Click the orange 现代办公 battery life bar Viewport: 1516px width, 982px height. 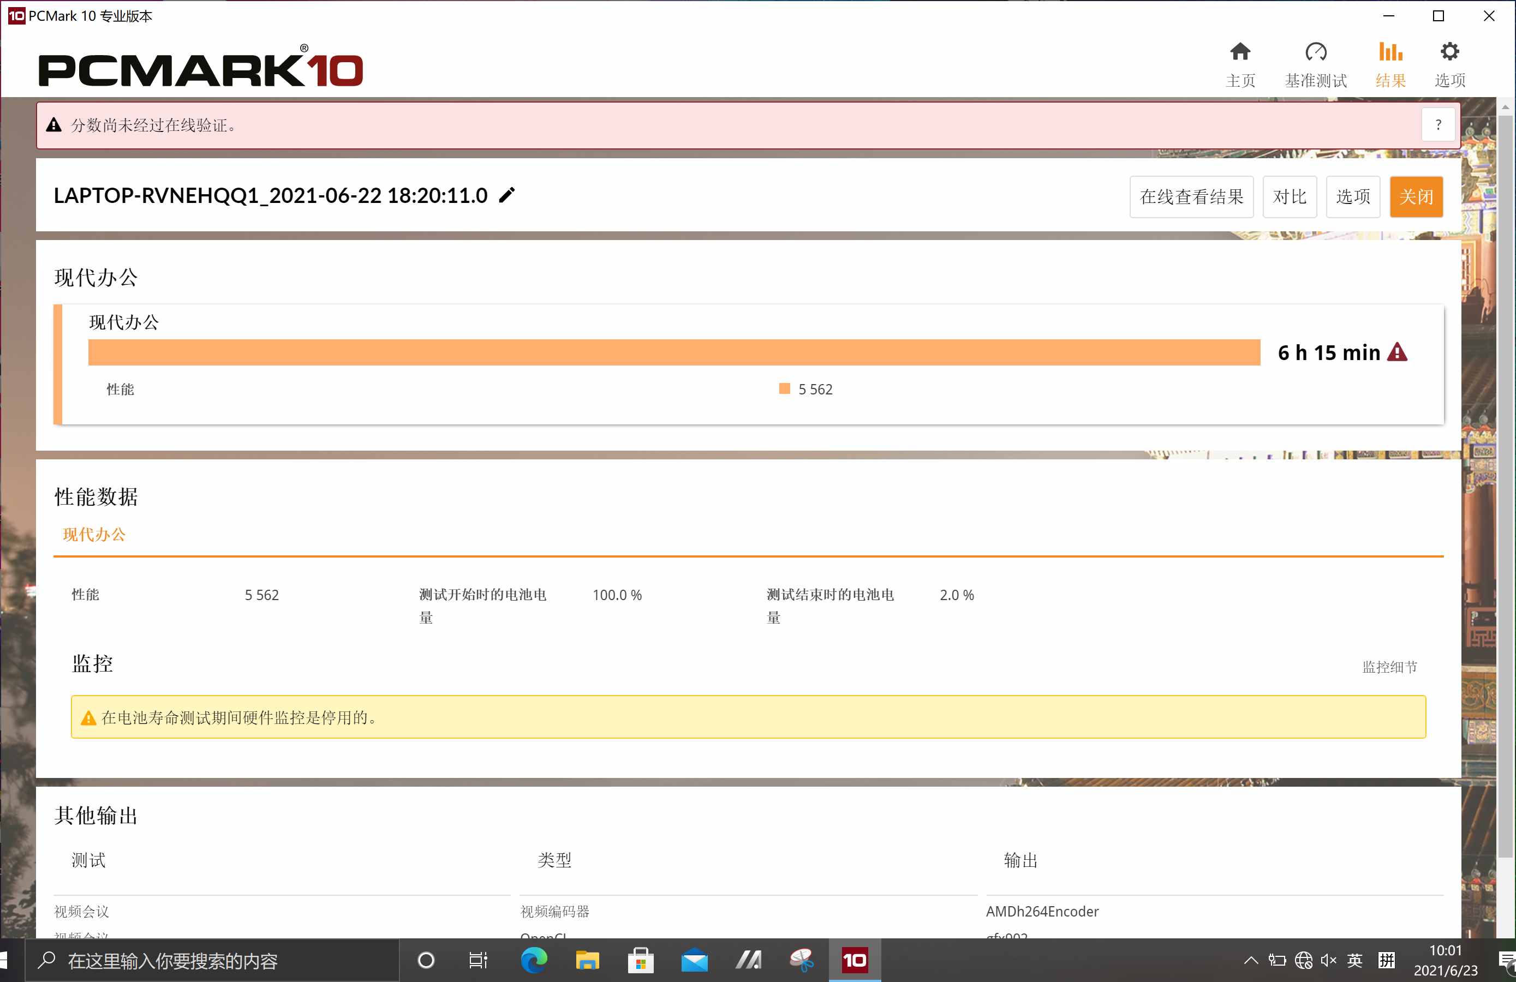click(x=674, y=352)
